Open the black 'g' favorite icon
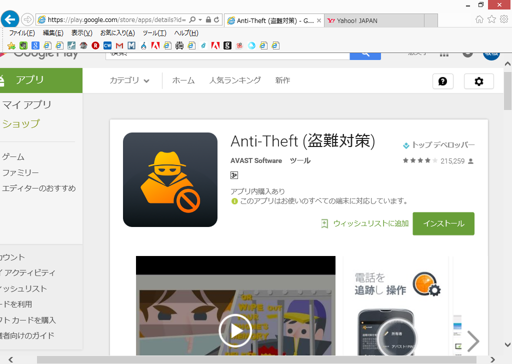 [x=227, y=45]
